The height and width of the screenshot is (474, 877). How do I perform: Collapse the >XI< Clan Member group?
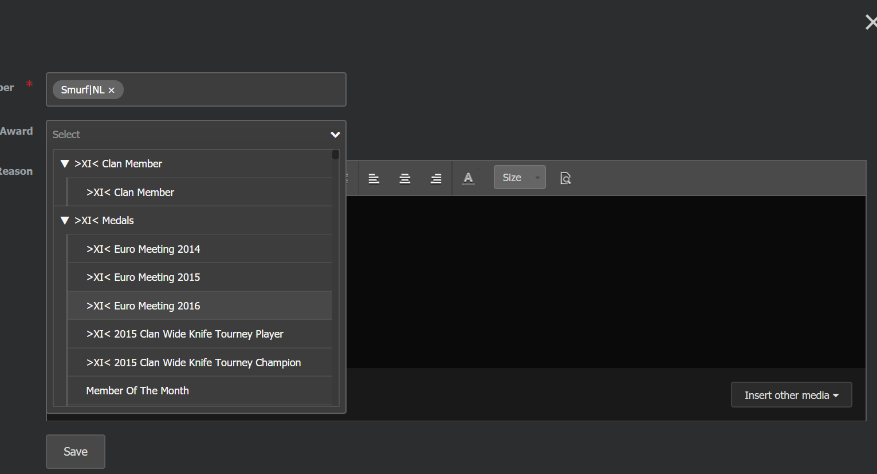65,164
